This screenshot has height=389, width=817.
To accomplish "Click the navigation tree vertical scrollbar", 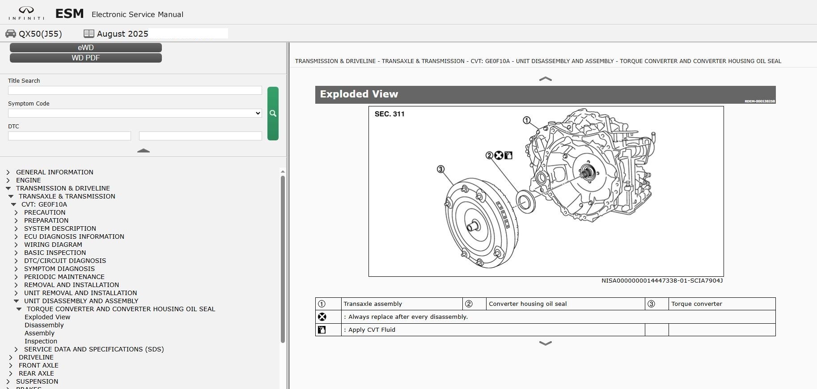I will pyautogui.click(x=283, y=259).
